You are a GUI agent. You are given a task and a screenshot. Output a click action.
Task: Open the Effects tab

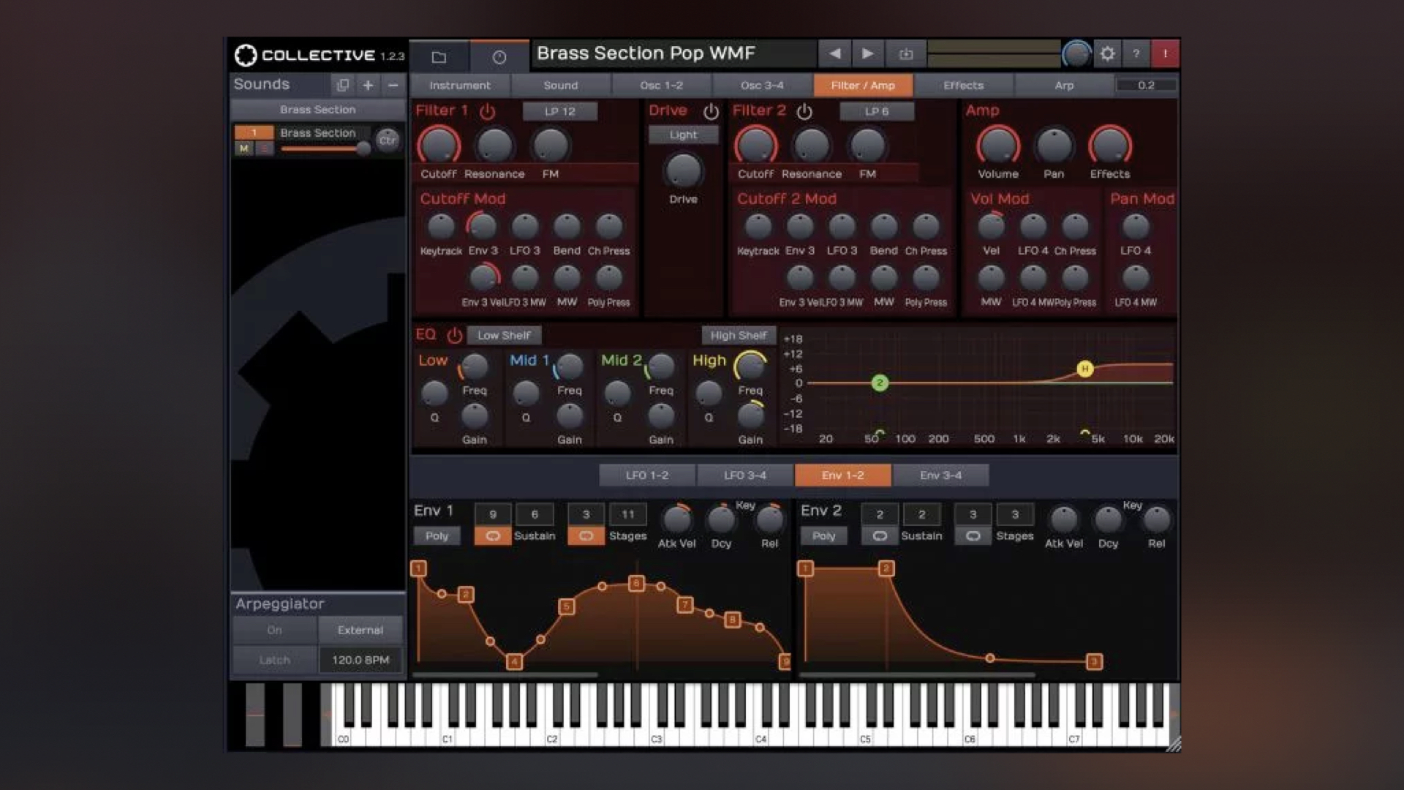point(964,86)
